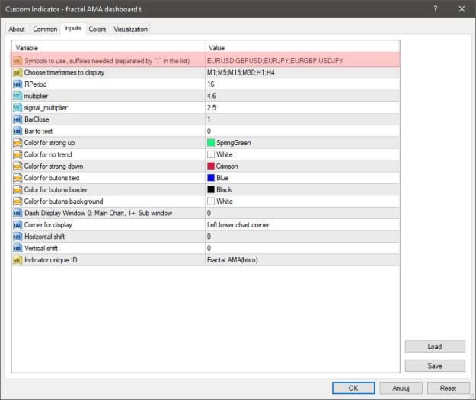Select the Bar to test row label

click(x=39, y=132)
